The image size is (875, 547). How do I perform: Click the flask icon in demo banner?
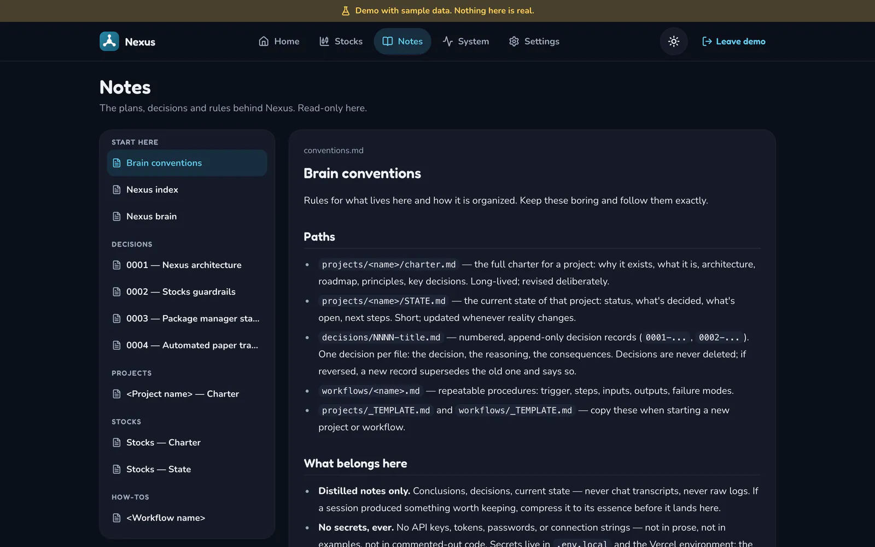pyautogui.click(x=346, y=11)
